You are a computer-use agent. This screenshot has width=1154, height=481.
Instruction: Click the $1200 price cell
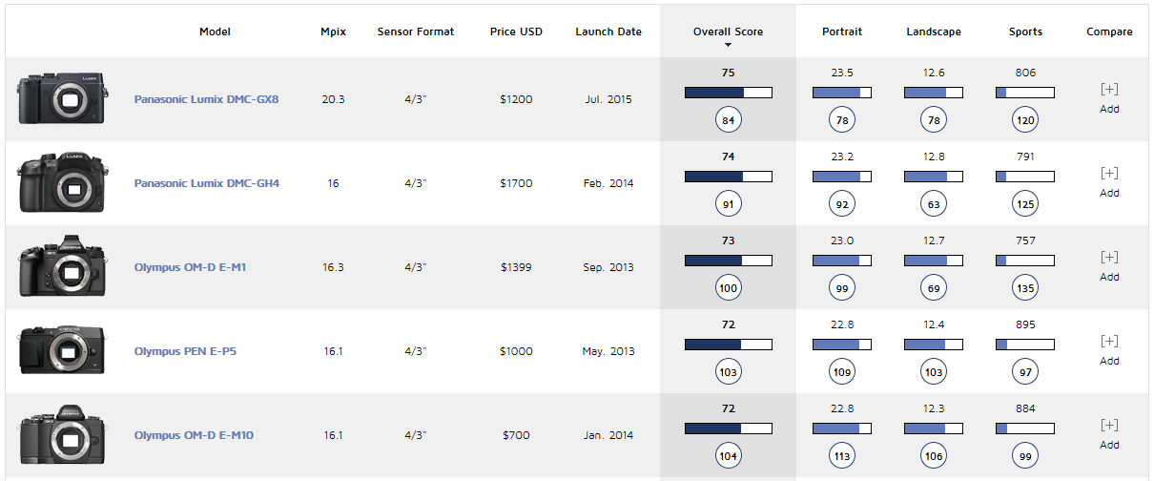tap(516, 99)
